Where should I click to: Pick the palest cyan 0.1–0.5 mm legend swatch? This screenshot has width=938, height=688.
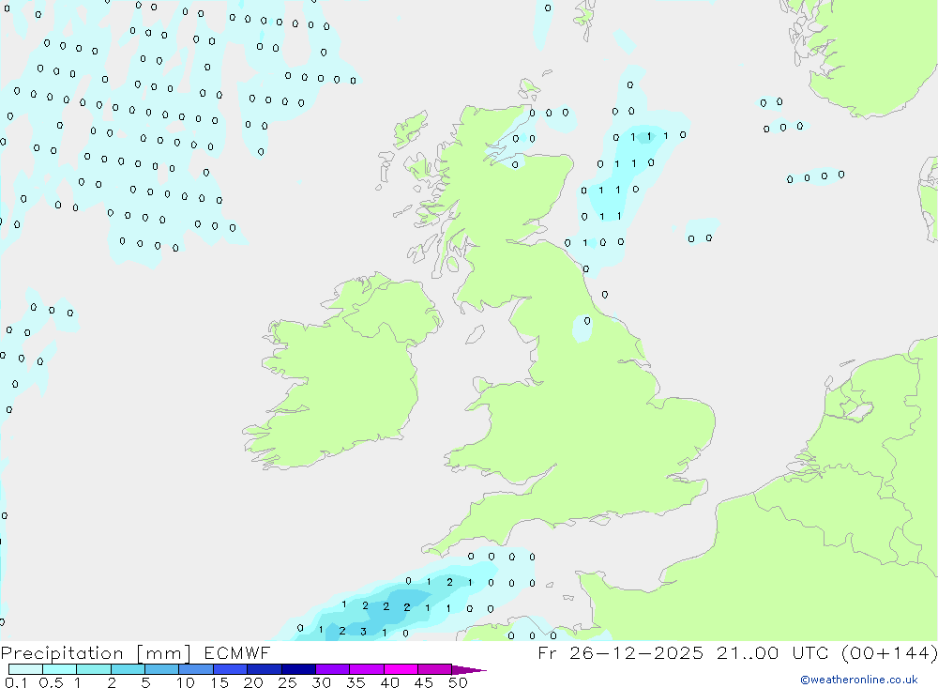(25, 669)
